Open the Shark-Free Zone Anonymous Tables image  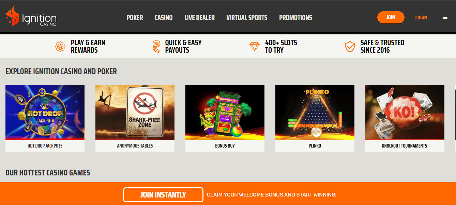click(x=135, y=112)
